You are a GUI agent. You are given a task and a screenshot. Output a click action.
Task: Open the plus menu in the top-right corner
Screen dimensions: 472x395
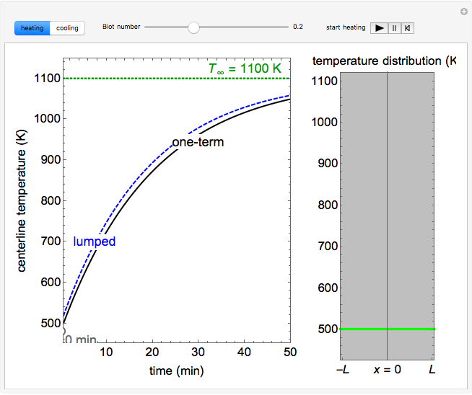(464, 12)
